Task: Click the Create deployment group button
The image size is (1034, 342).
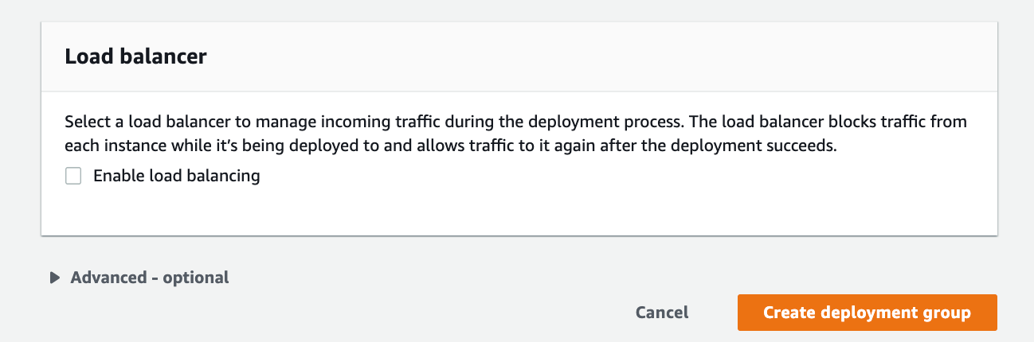Action: click(867, 313)
